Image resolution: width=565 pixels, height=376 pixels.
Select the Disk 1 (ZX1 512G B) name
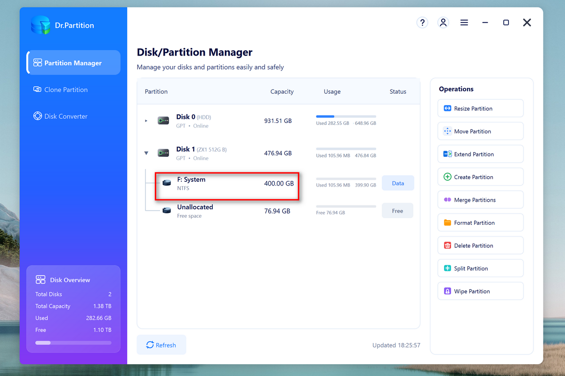pos(202,149)
